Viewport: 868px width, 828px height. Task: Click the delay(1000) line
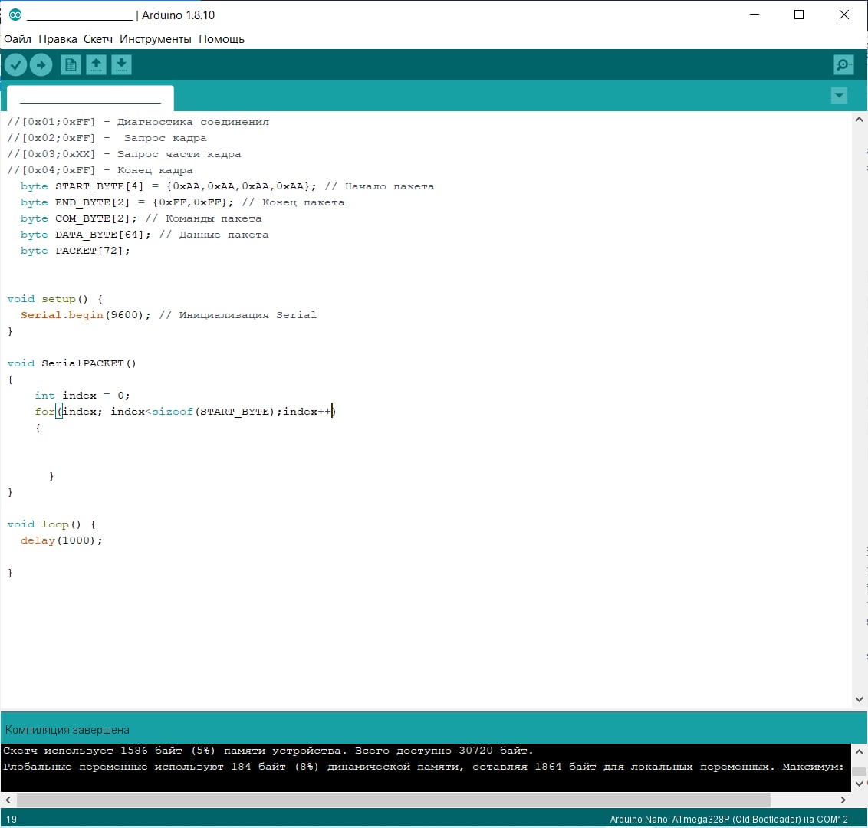click(x=61, y=540)
